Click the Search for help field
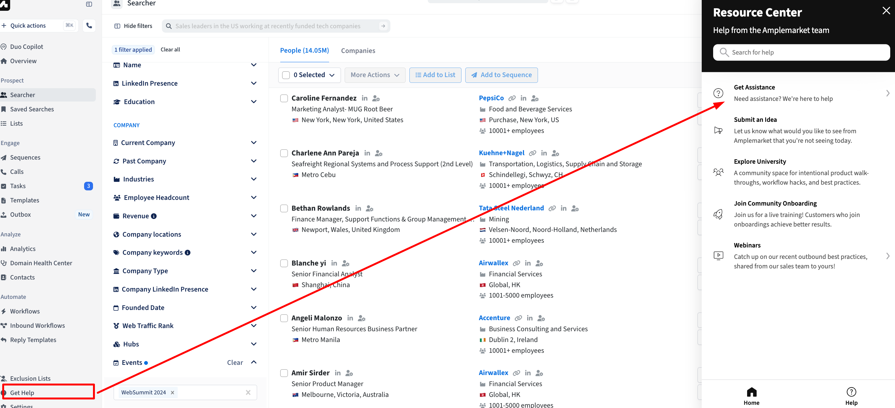Image resolution: width=895 pixels, height=408 pixels. (801, 52)
